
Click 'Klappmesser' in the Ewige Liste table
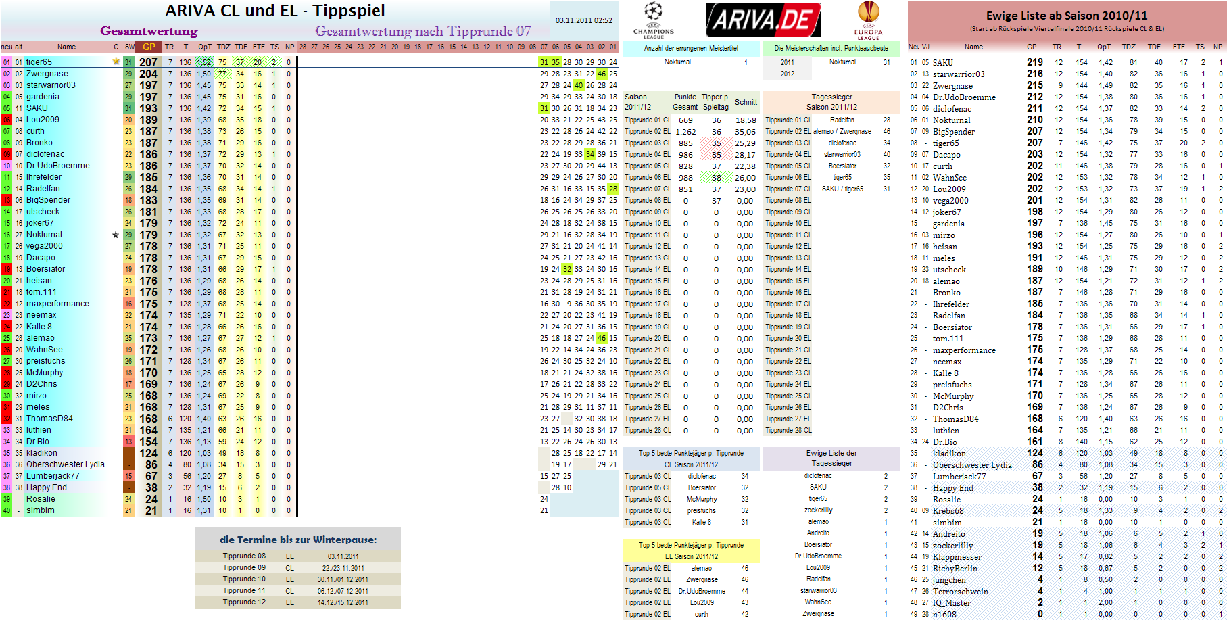(x=957, y=556)
